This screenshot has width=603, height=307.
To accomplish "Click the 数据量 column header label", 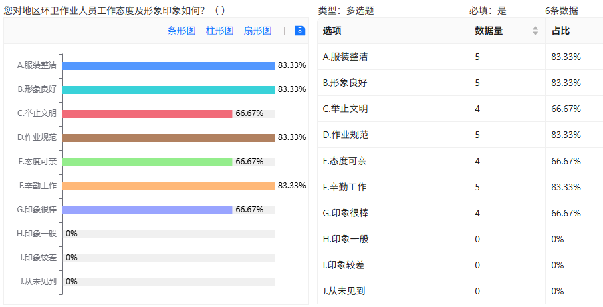I will point(489,31).
